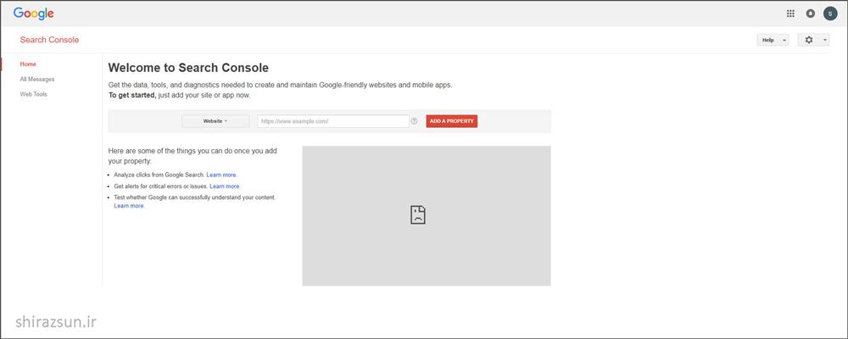Open the Google apps grid icon
This screenshot has height=339, width=848.
(790, 14)
